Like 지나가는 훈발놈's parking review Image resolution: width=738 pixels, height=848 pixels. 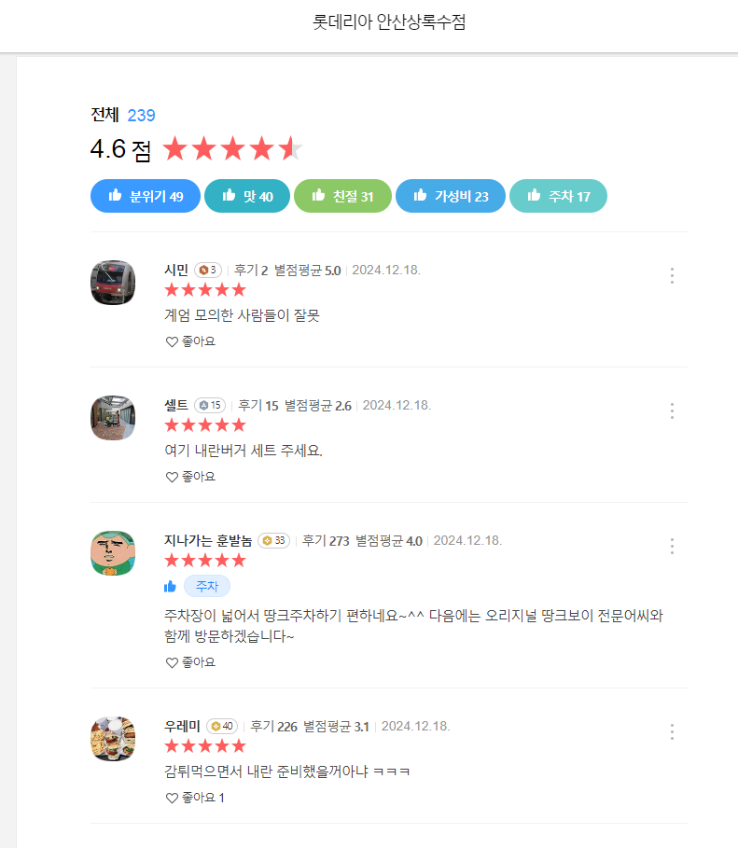tap(190, 662)
